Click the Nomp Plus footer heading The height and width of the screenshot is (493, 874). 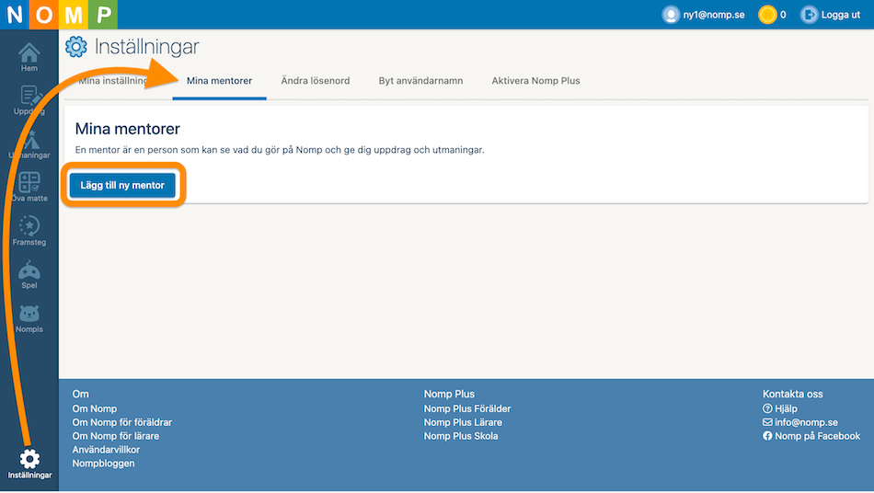[x=449, y=394]
